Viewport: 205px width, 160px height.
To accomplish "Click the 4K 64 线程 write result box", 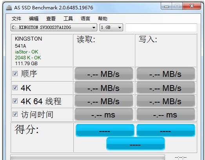I will coord(166,101).
